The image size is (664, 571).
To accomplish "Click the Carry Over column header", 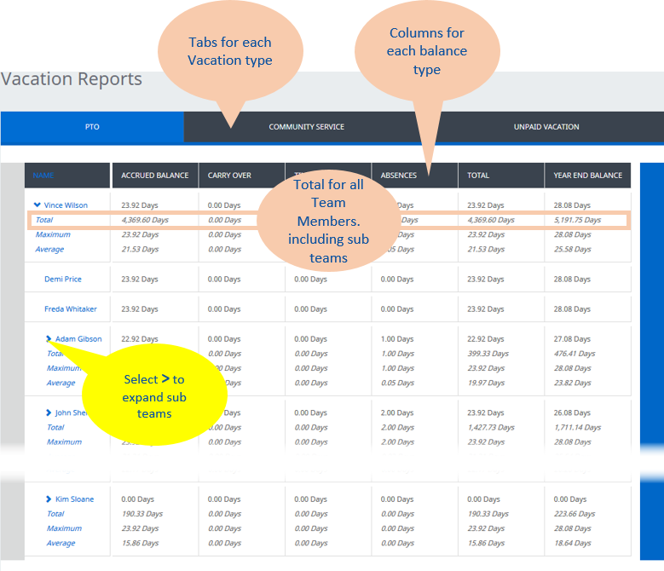I will [229, 176].
